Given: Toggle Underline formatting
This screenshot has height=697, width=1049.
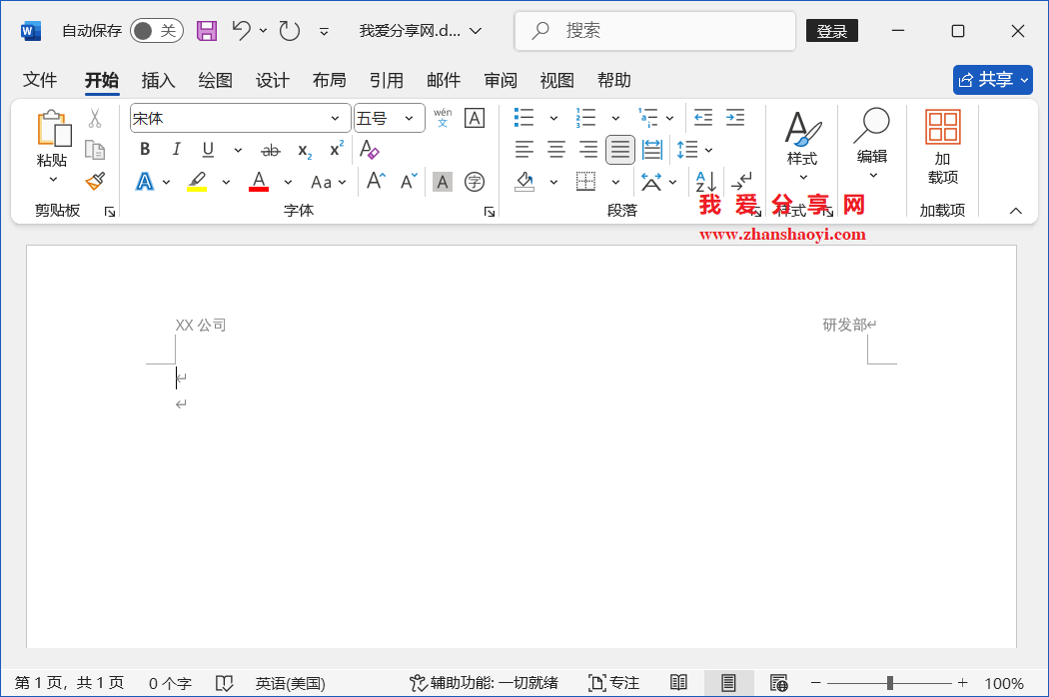Looking at the screenshot, I should click(208, 149).
